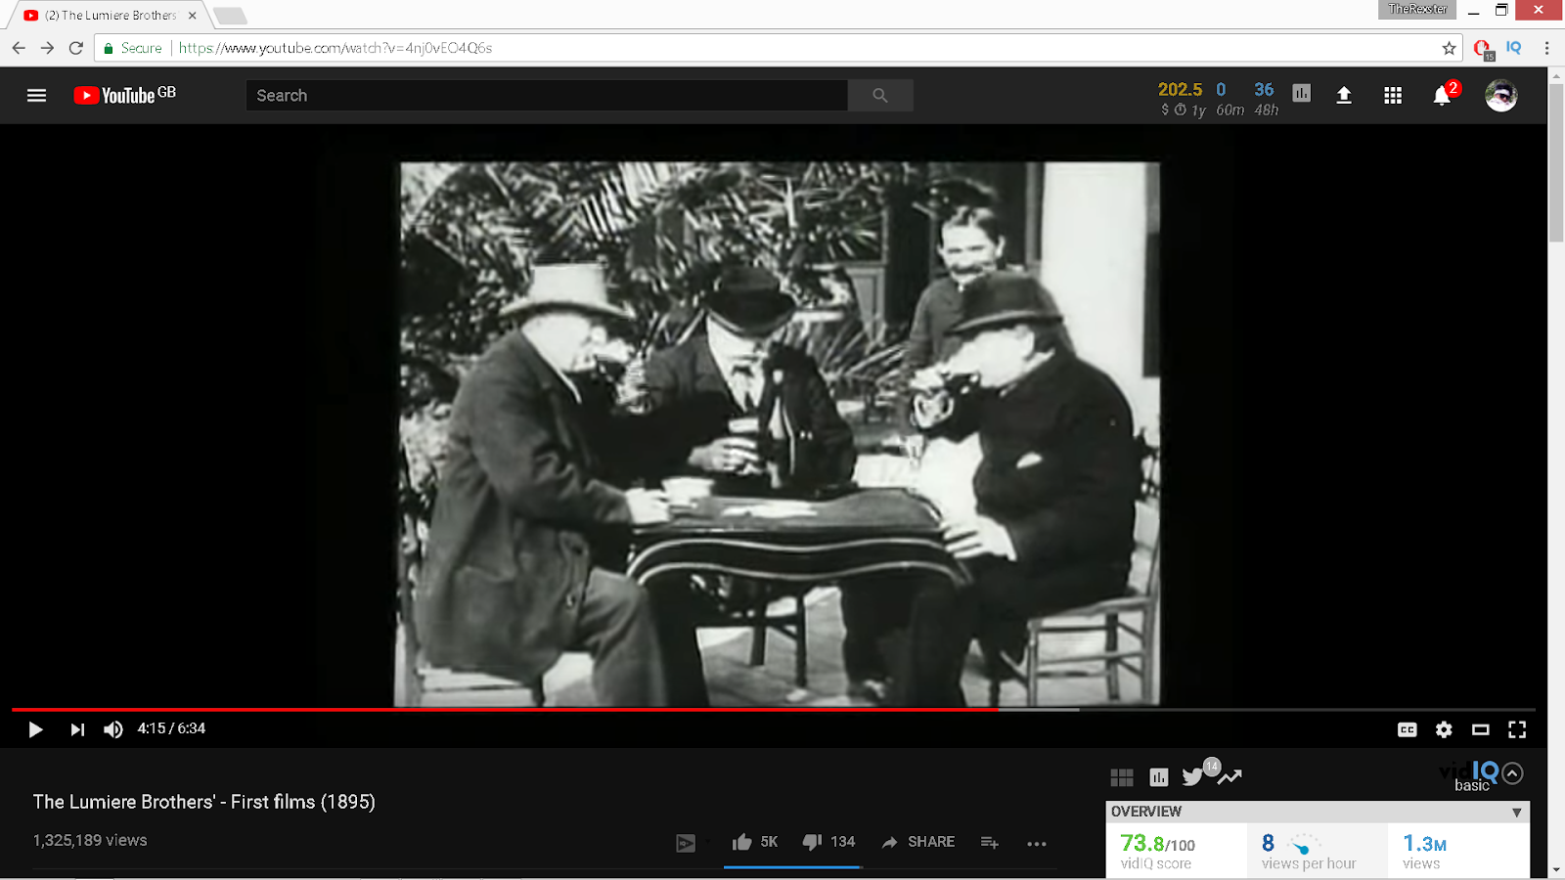Dislike the video with 134 thumbs down
Viewport: 1565px width, 880px height.
click(828, 842)
